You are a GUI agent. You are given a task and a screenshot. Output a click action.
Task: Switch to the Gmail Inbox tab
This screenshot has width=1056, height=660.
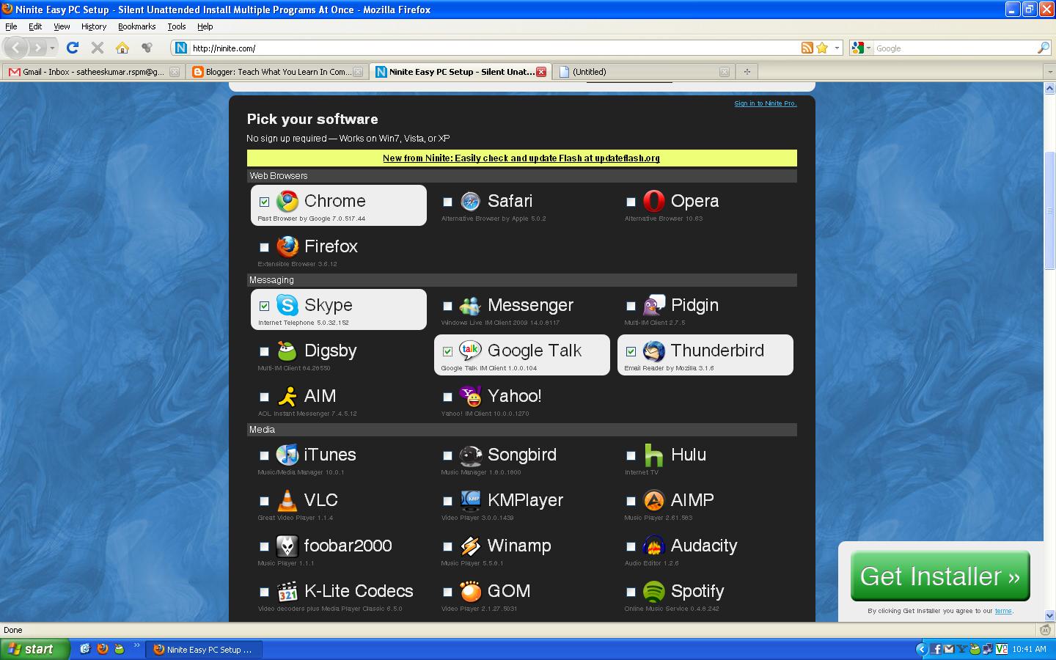(x=92, y=72)
